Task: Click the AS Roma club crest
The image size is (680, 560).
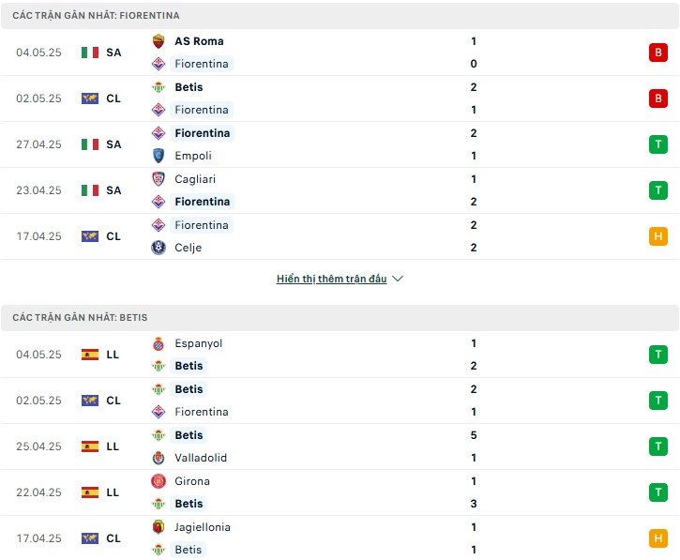Action: (x=159, y=41)
